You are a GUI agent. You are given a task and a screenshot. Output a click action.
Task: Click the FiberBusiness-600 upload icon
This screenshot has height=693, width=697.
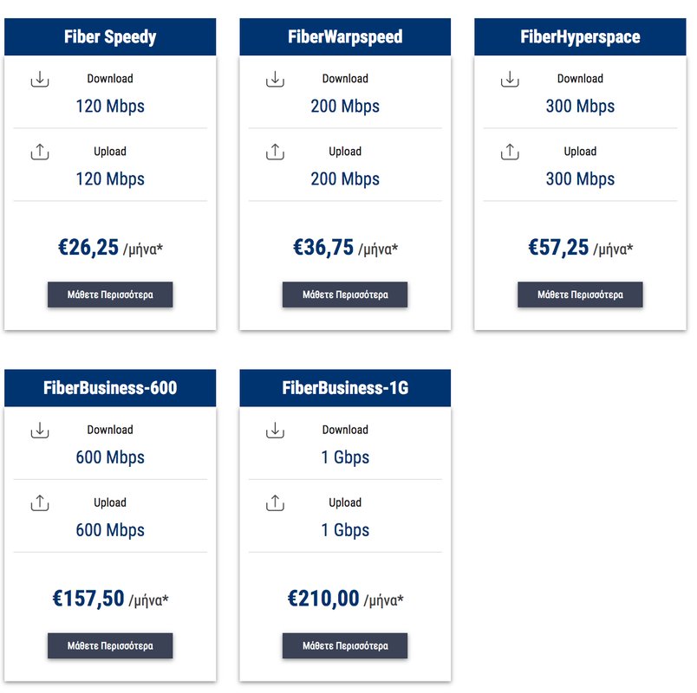tap(40, 502)
